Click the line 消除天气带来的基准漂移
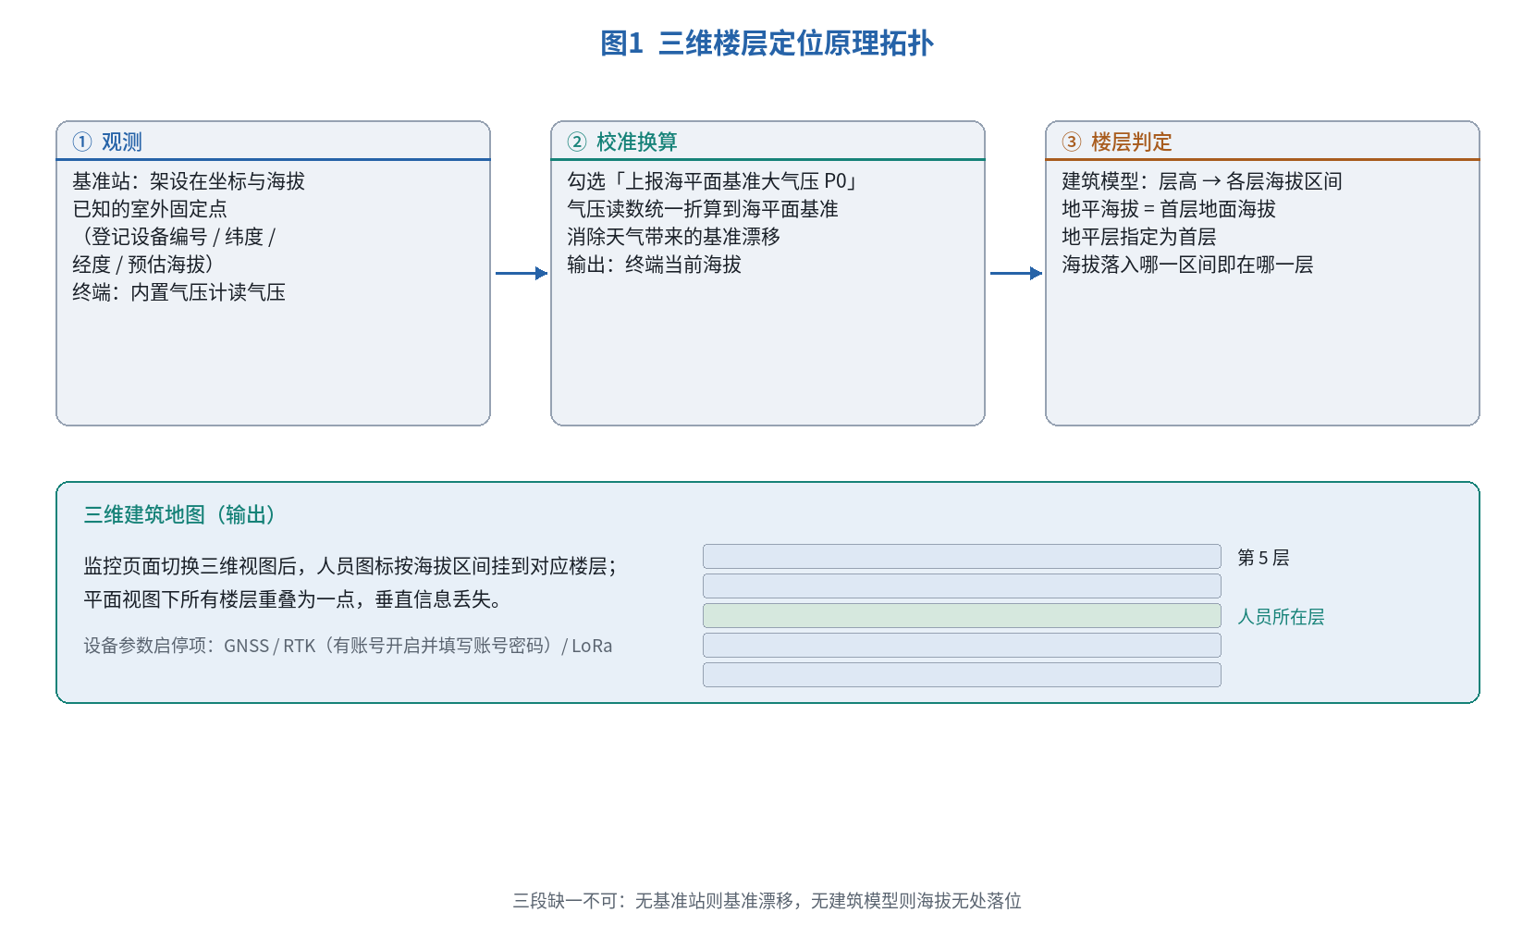The image size is (1535, 925). point(673,237)
